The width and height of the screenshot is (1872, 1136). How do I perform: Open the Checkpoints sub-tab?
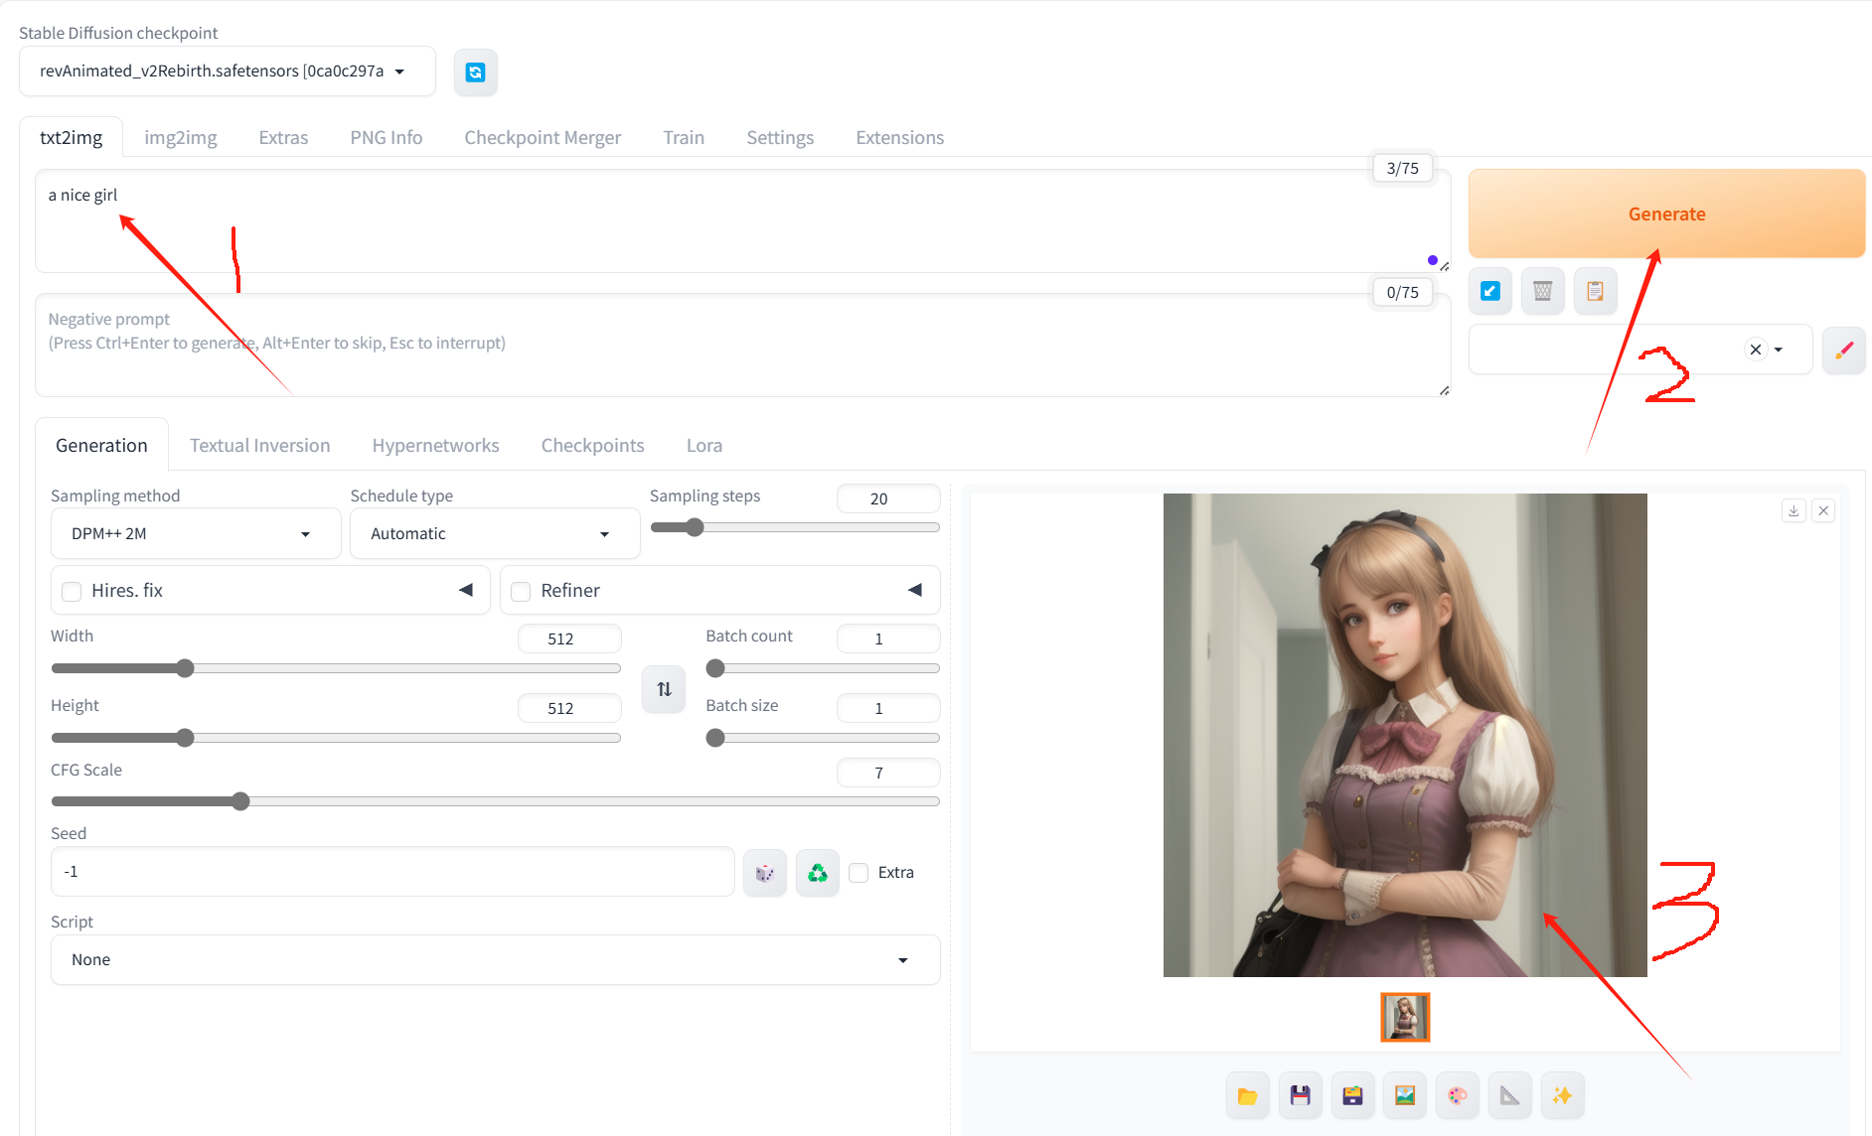coord(593,446)
